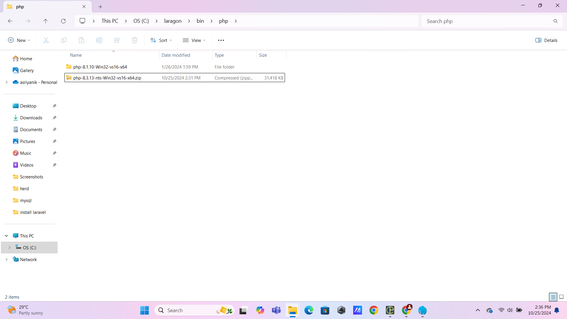
Task: Switch to large thumbnails view in status bar
Action: (x=561, y=297)
